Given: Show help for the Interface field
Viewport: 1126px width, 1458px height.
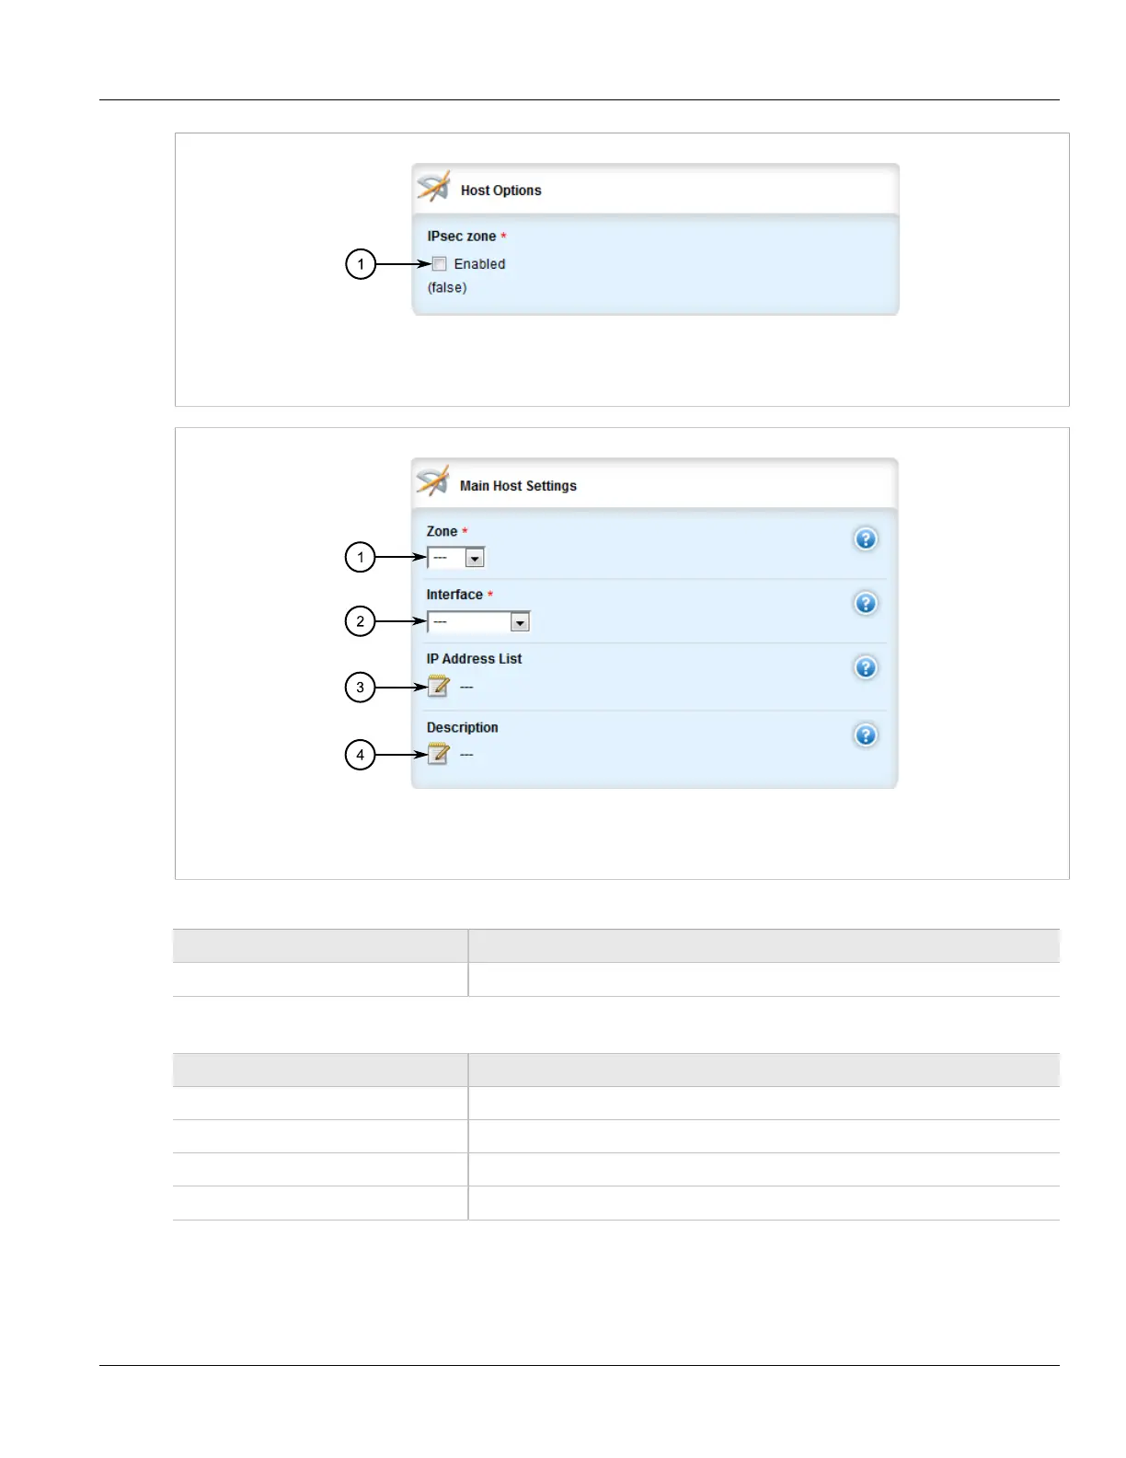Looking at the screenshot, I should [866, 604].
